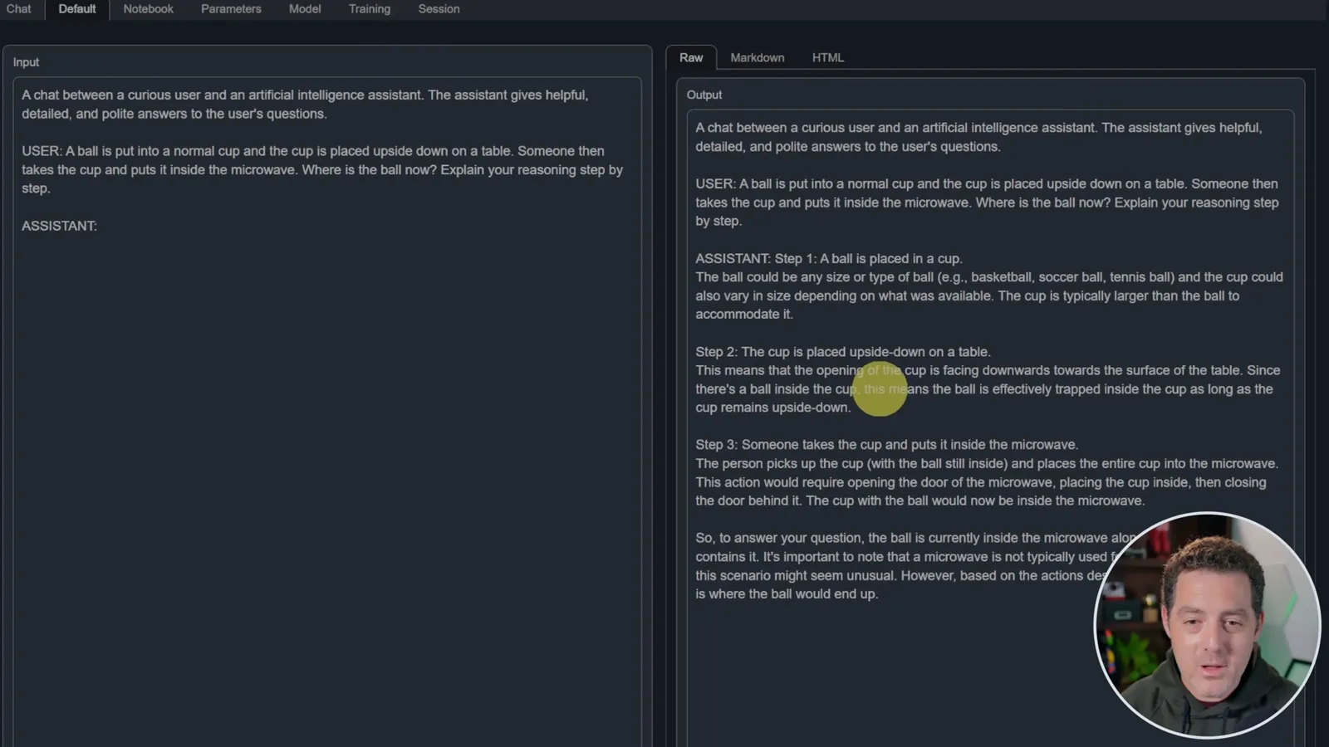
Task: Open the Training tab
Action: coord(370,9)
